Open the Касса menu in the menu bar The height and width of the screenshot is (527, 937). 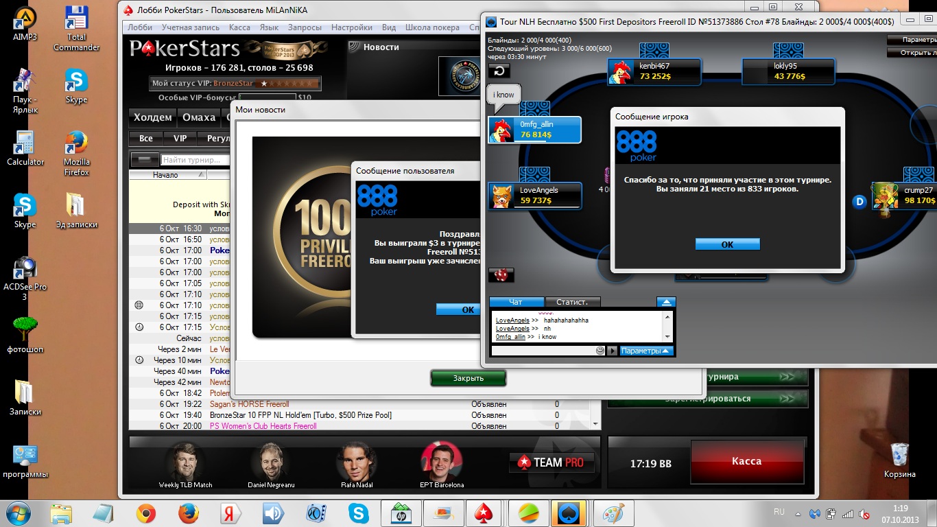[x=239, y=27]
